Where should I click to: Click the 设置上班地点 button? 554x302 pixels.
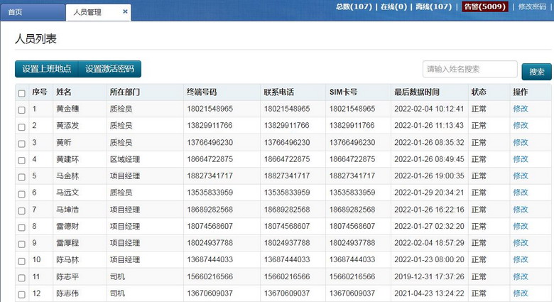pos(47,69)
